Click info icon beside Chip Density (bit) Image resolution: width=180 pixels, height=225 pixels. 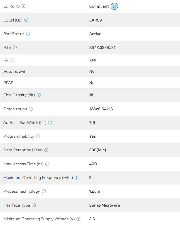(39, 95)
